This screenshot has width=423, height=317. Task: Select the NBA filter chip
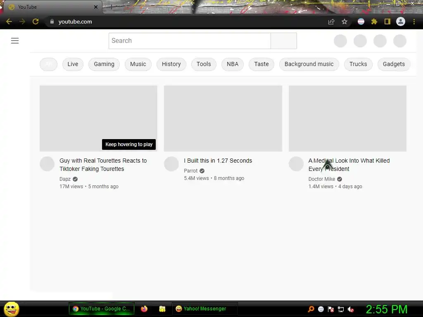click(x=233, y=64)
